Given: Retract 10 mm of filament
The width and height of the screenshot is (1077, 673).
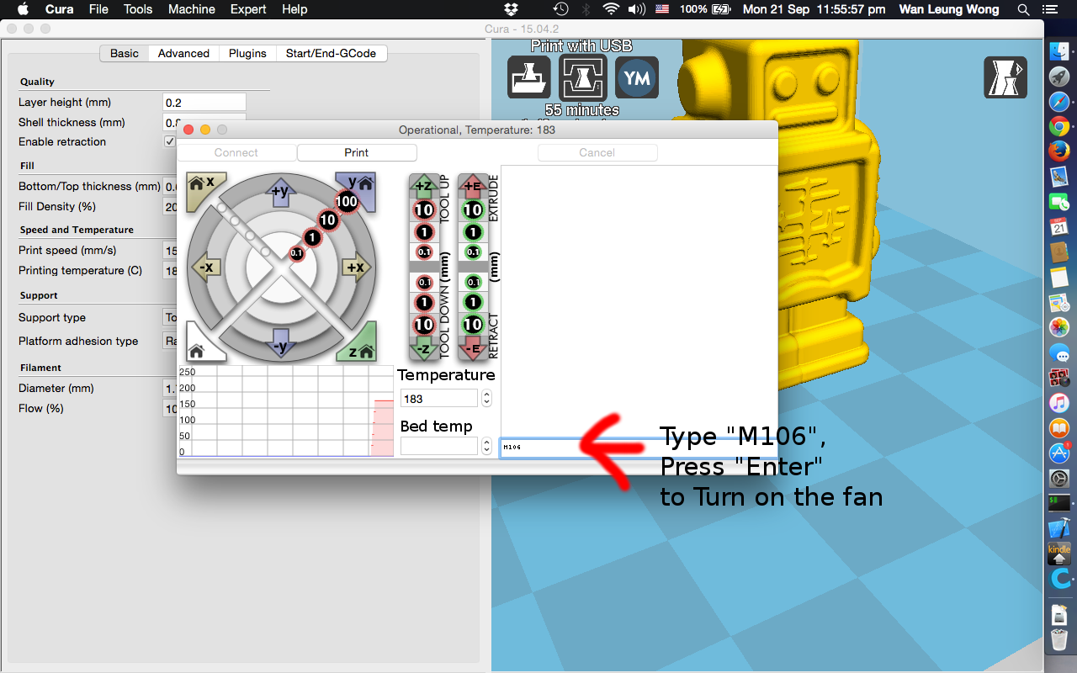Looking at the screenshot, I should (x=473, y=325).
